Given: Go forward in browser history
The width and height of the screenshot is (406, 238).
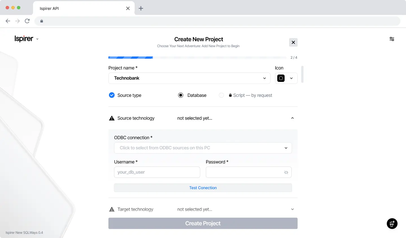Looking at the screenshot, I should [18, 21].
